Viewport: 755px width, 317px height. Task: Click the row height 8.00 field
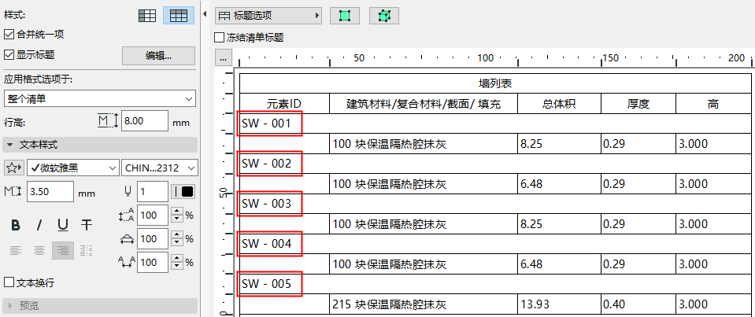[145, 120]
